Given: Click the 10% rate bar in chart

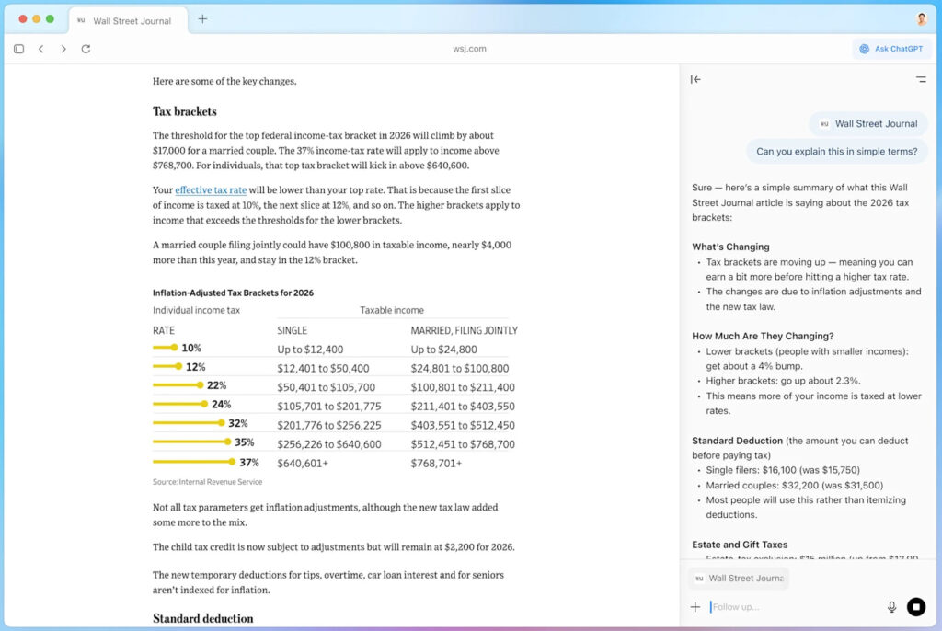Looking at the screenshot, I should [x=165, y=349].
